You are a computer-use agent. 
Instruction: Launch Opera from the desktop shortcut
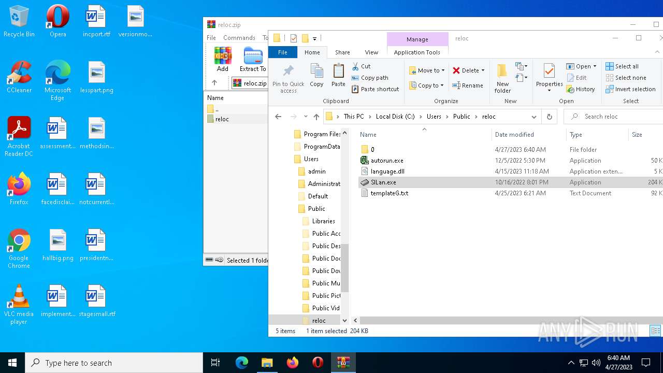coord(57,21)
